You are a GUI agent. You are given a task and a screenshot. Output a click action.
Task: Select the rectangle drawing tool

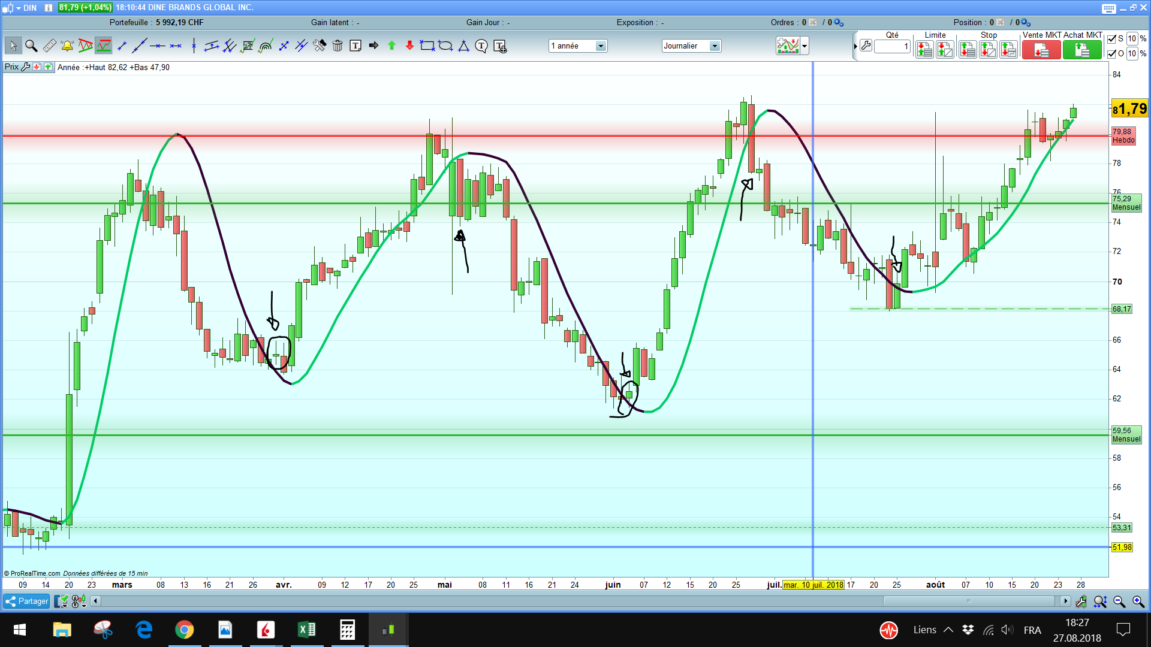pyautogui.click(x=427, y=46)
